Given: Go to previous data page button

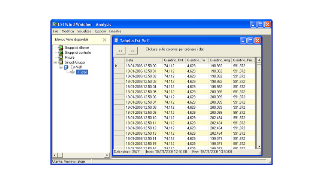Looking at the screenshot, I should pos(120,51).
